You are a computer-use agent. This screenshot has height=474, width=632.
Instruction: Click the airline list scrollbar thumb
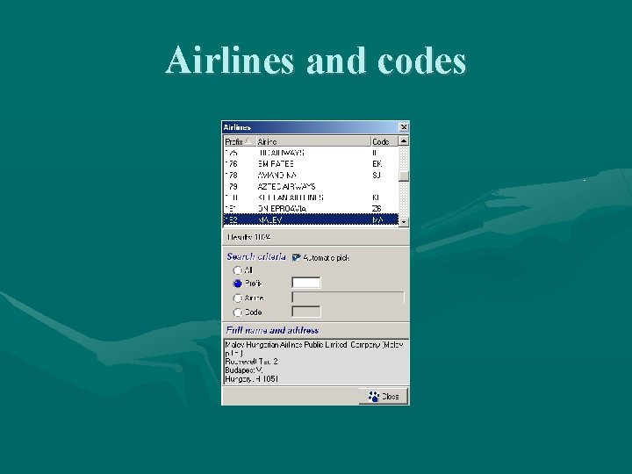[x=404, y=176]
